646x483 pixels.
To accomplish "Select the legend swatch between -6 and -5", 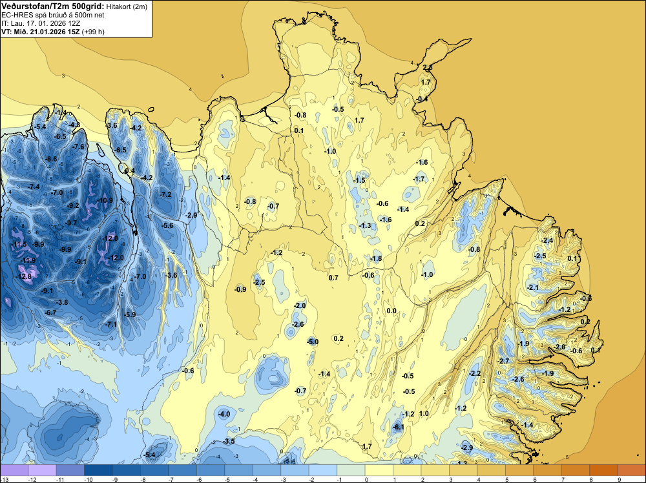I will click(x=211, y=470).
